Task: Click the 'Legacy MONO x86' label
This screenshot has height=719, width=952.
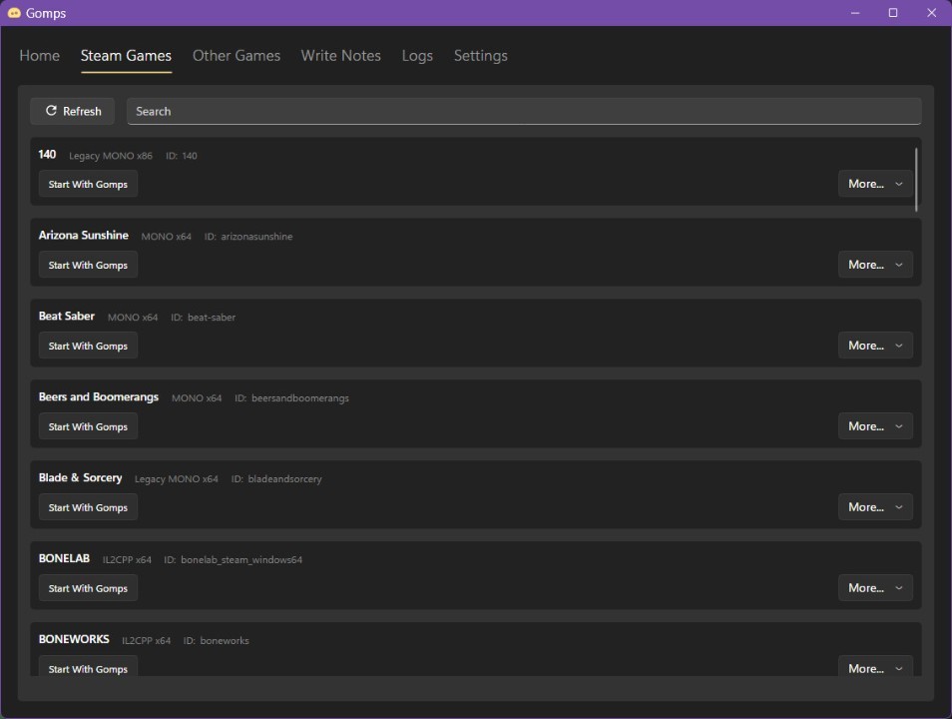Action: (111, 156)
